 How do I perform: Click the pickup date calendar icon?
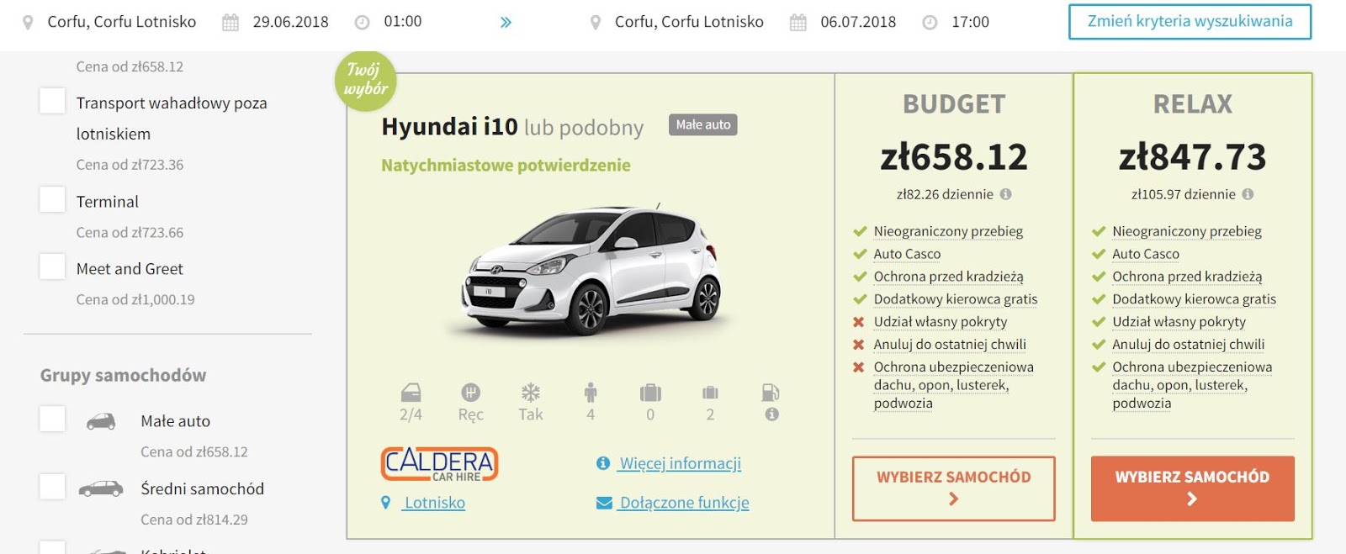click(231, 23)
